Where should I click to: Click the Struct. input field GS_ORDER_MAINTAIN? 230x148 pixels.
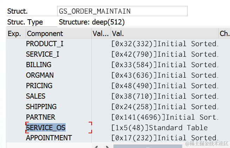point(122,11)
